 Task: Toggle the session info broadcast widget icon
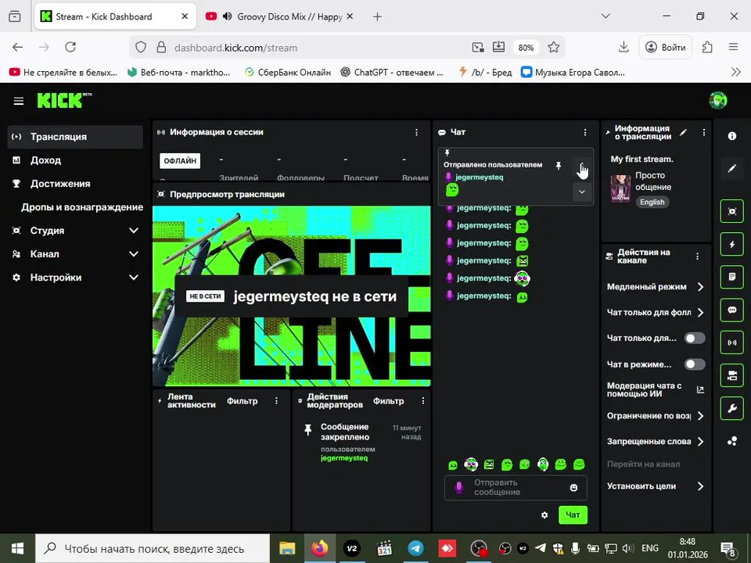(732, 342)
